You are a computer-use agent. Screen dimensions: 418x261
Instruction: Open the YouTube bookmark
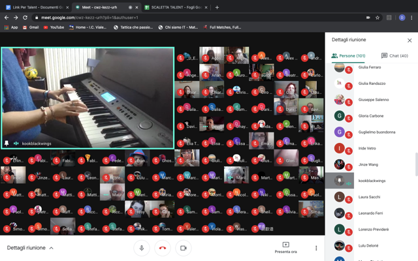[54, 27]
